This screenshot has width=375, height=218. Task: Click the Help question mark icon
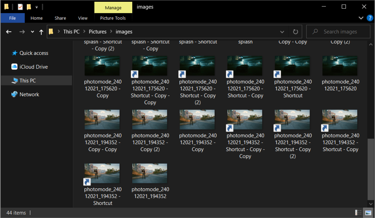point(370,18)
